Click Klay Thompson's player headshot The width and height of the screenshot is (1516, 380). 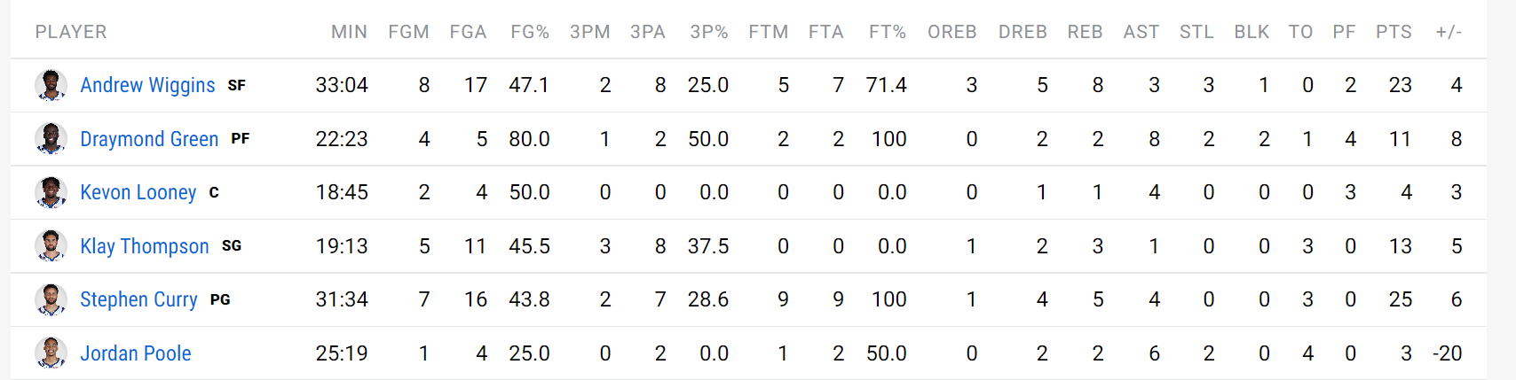click(x=51, y=246)
